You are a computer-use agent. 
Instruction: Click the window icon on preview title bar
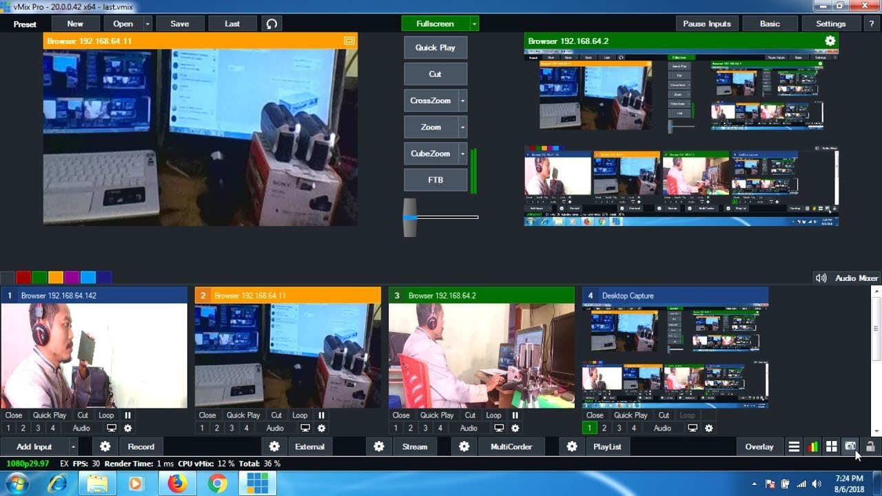pos(349,41)
